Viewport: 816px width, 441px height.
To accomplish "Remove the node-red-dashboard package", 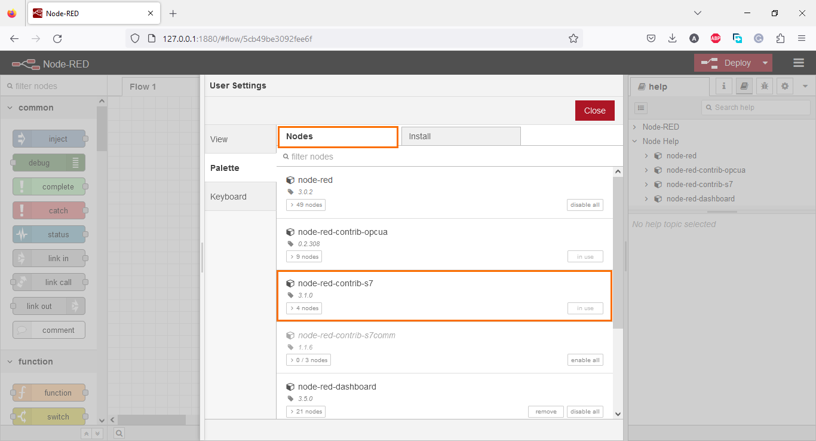I will tap(545, 411).
